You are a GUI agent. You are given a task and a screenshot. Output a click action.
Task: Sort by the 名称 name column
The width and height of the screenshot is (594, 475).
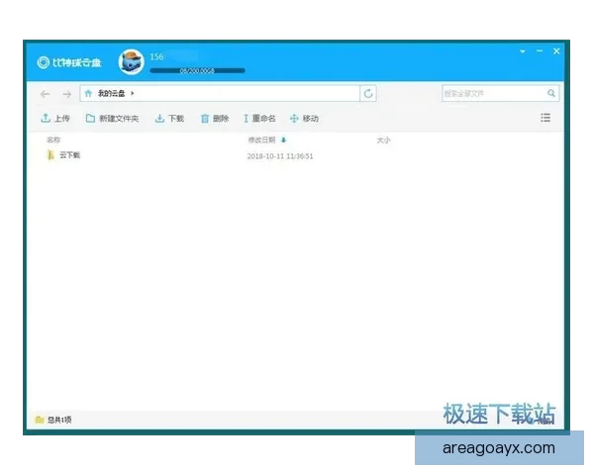click(53, 140)
